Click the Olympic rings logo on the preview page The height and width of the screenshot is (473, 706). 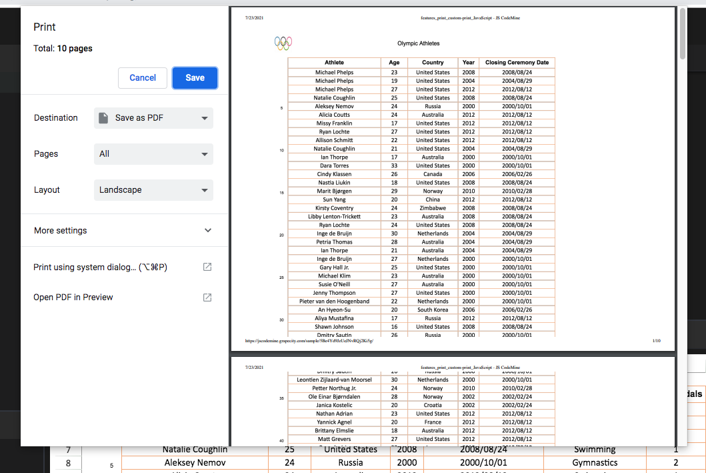coord(283,42)
